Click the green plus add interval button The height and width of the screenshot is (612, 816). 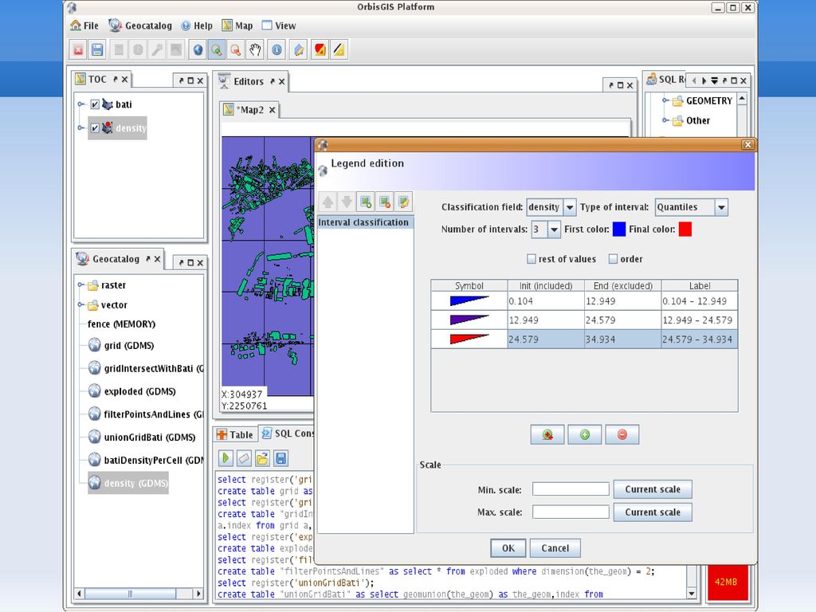585,434
